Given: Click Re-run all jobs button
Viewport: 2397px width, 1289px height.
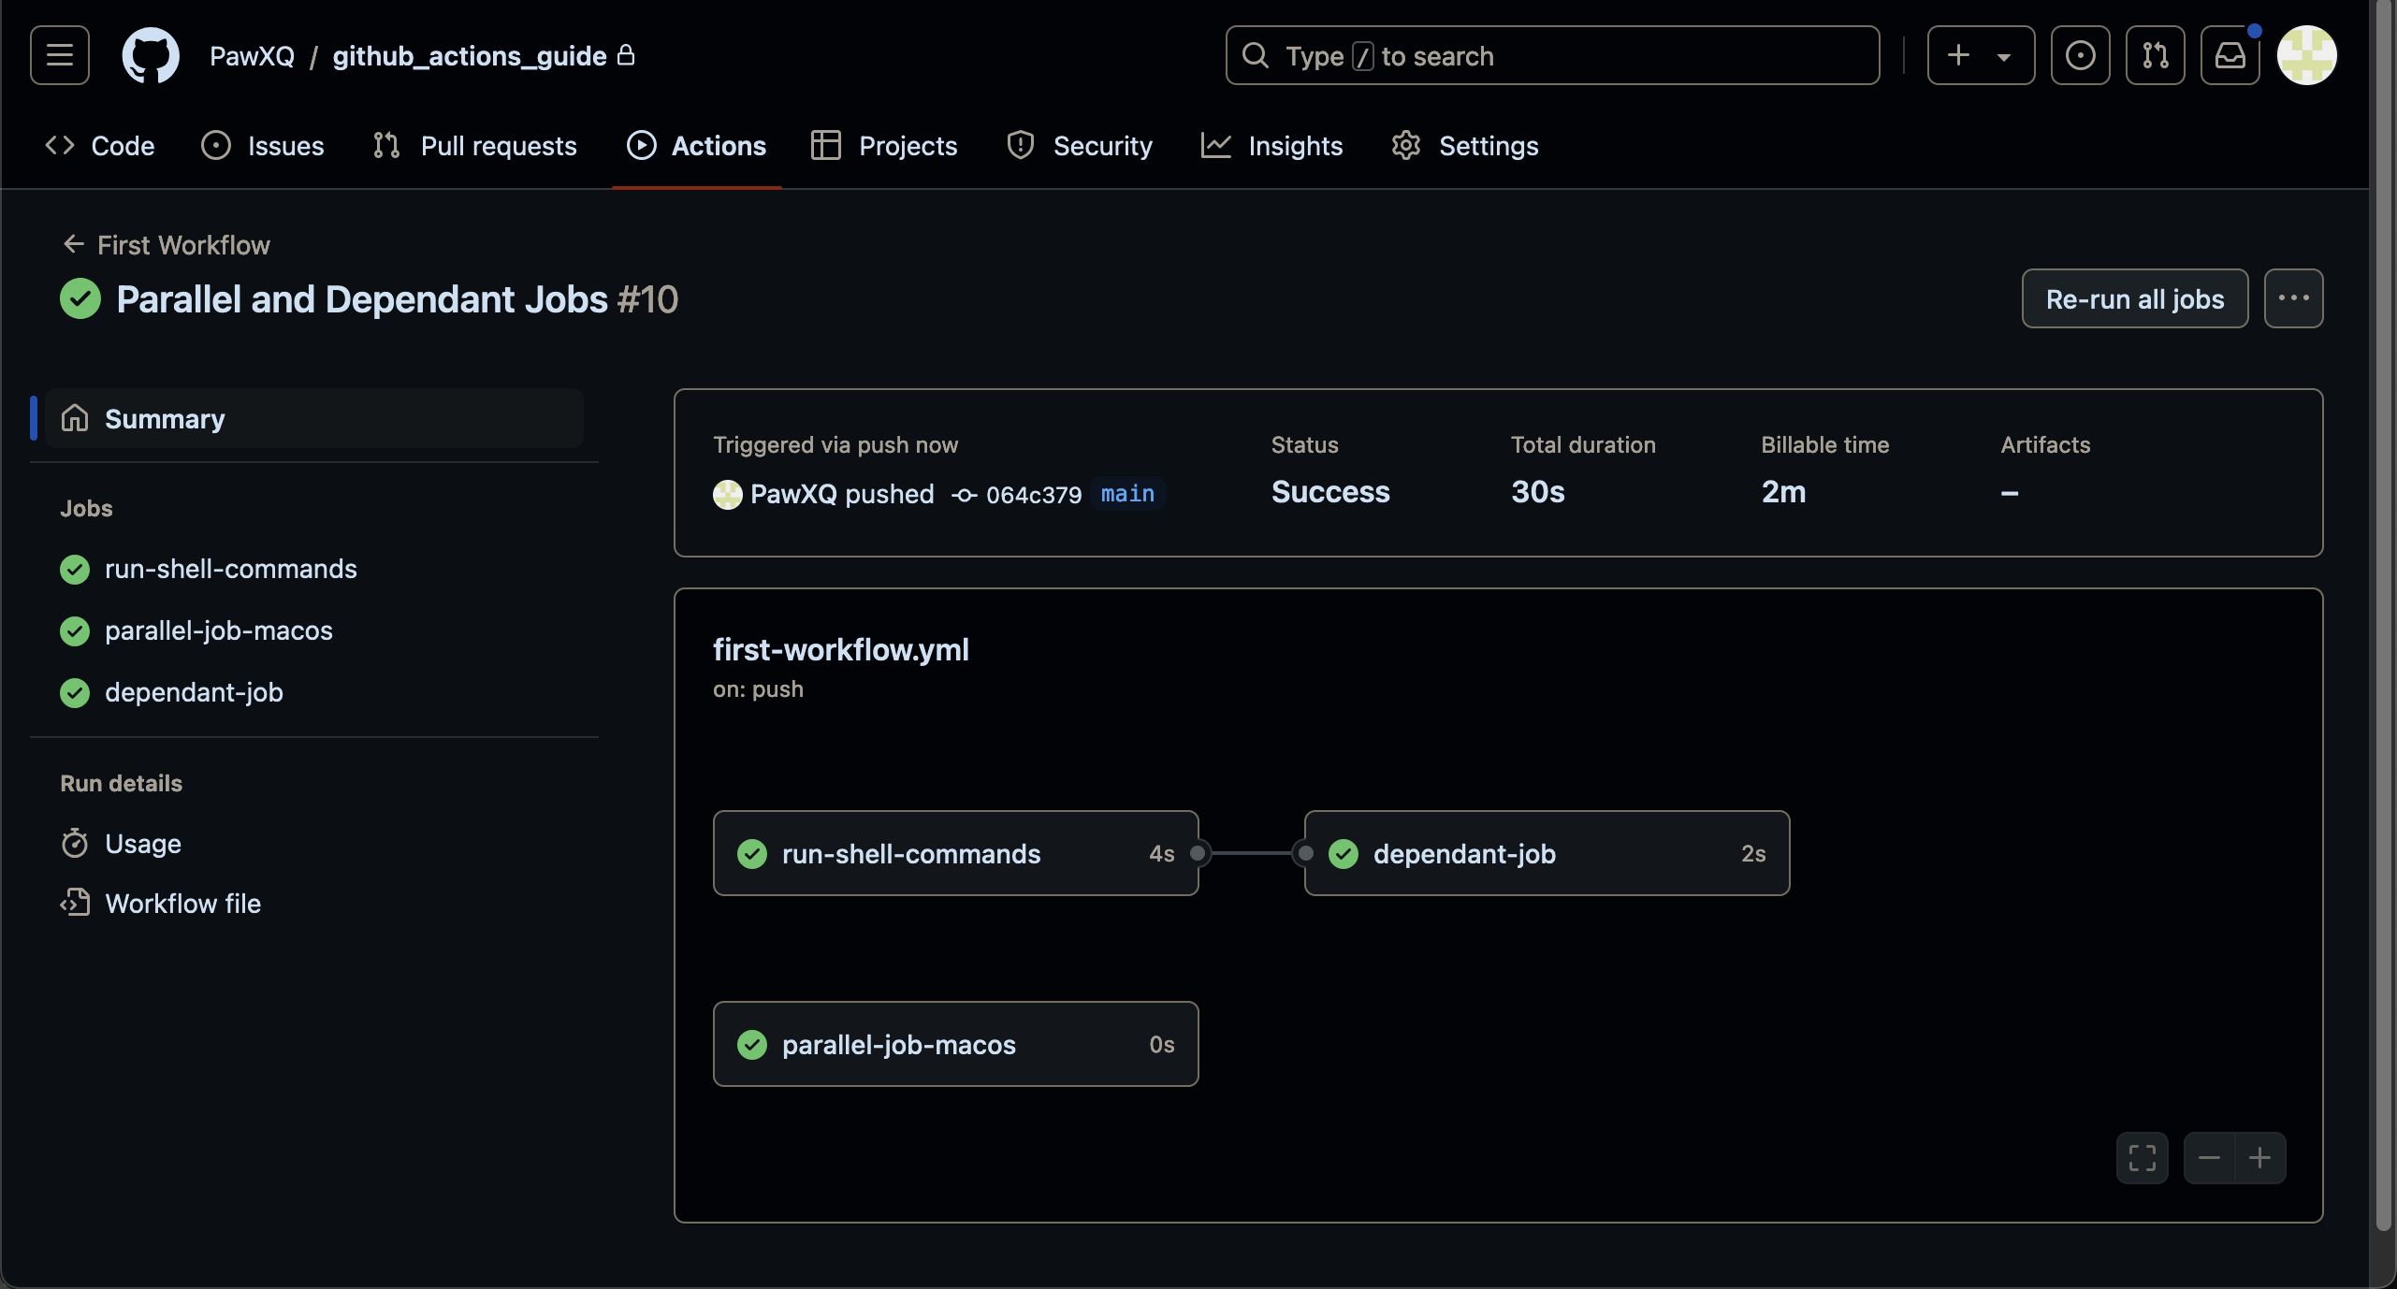Looking at the screenshot, I should tap(2134, 298).
